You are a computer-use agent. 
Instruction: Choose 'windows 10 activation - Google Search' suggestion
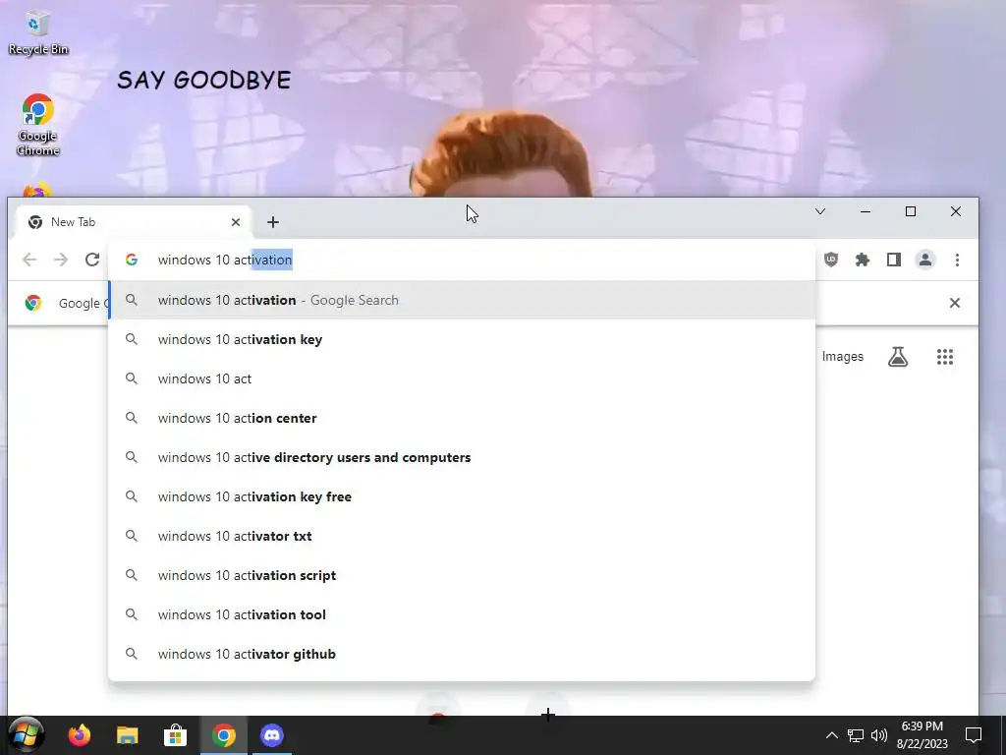(462, 300)
